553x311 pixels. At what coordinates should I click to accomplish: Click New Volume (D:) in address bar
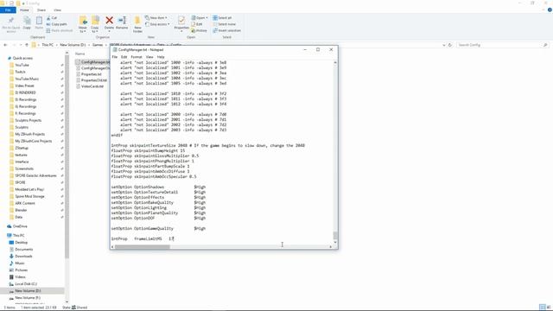pyautogui.click(x=73, y=45)
